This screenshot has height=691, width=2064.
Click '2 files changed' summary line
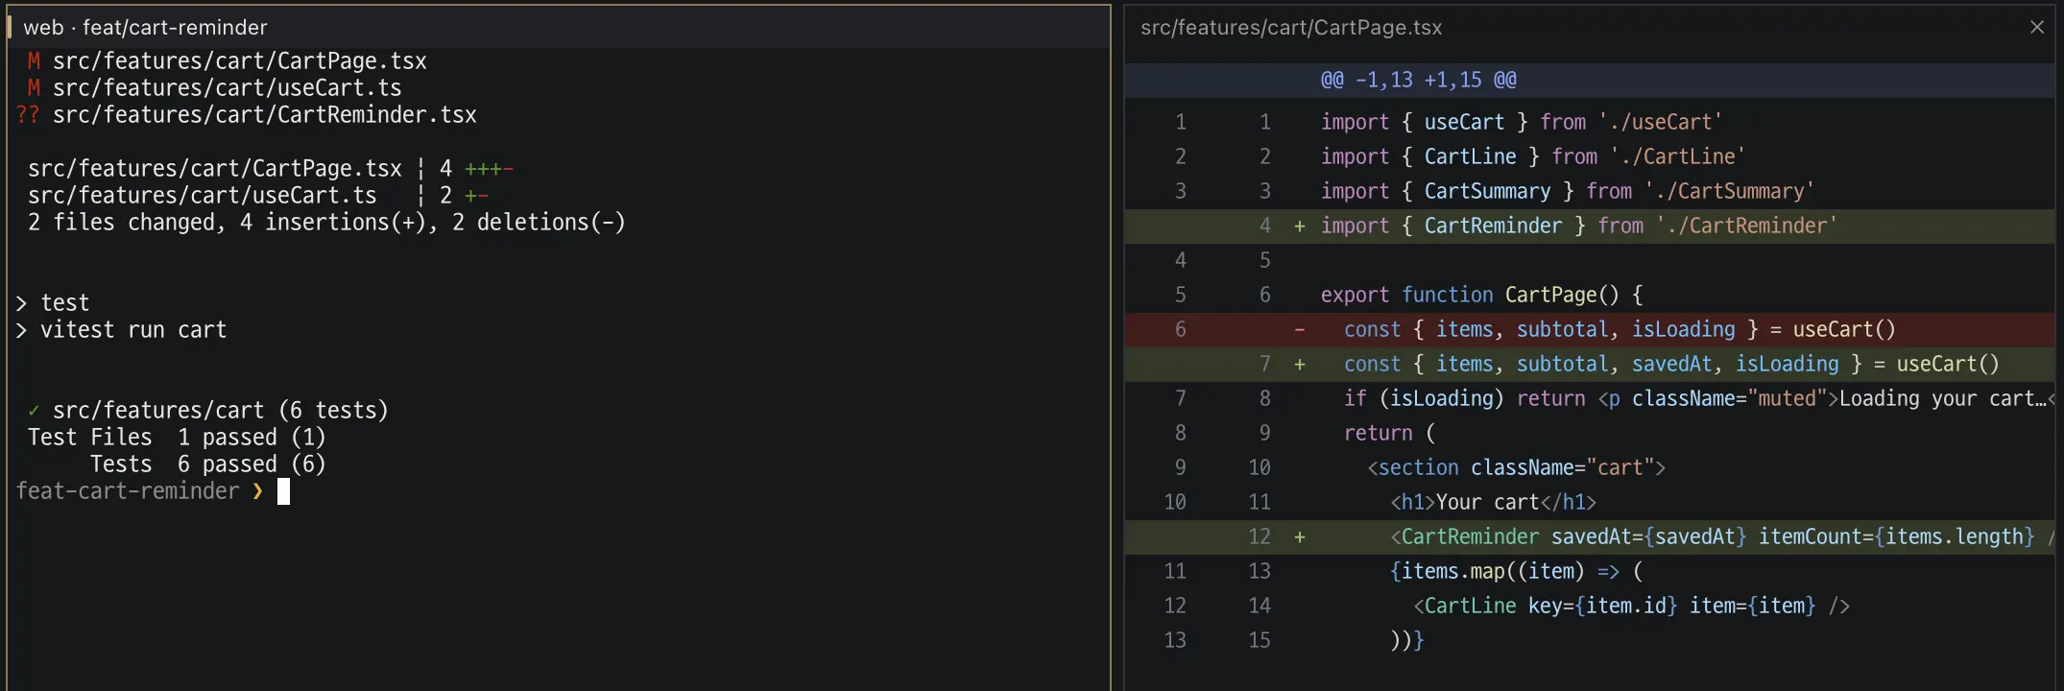(x=326, y=223)
